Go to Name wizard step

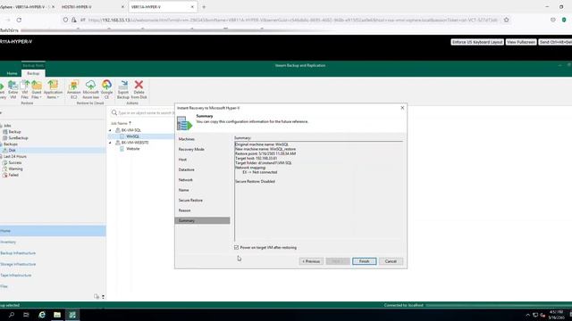pos(183,190)
